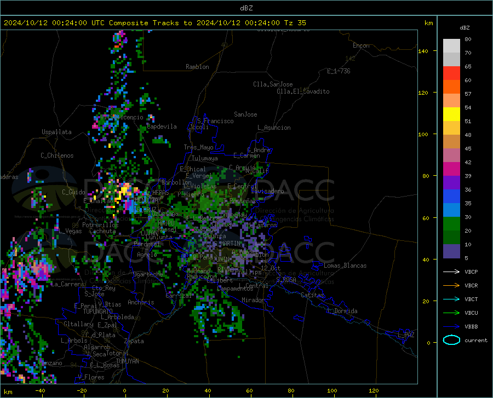Click the white VBCP arrow in legend
Viewport: 493px width, 398px height.
click(451, 272)
